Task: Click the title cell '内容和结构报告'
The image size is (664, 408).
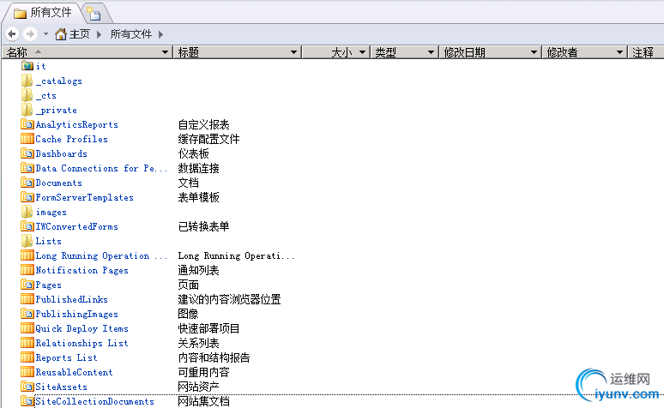Action: [x=214, y=357]
